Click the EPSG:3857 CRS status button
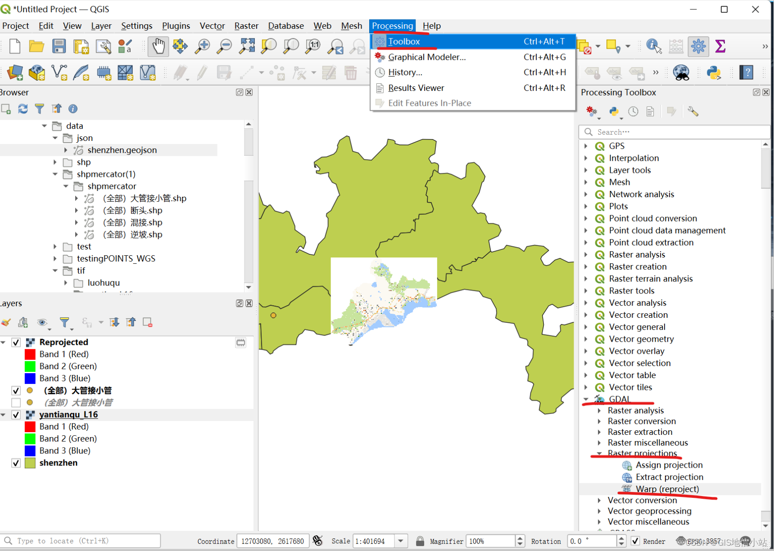 click(x=699, y=541)
